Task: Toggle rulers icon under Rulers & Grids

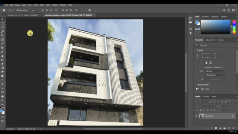Action: pyautogui.click(x=197, y=89)
